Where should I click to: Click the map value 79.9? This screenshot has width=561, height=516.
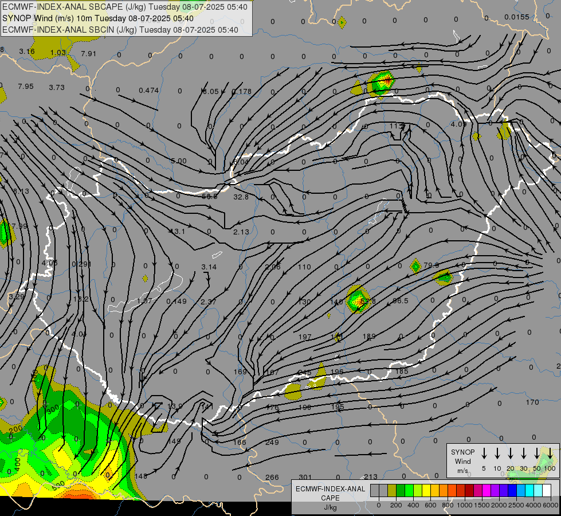[x=431, y=265]
